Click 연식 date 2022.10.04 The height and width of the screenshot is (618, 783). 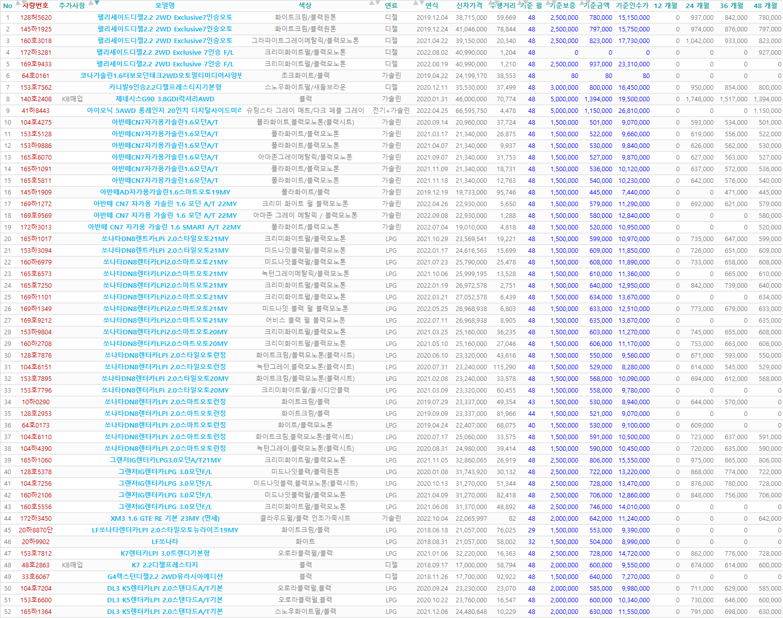click(x=432, y=518)
